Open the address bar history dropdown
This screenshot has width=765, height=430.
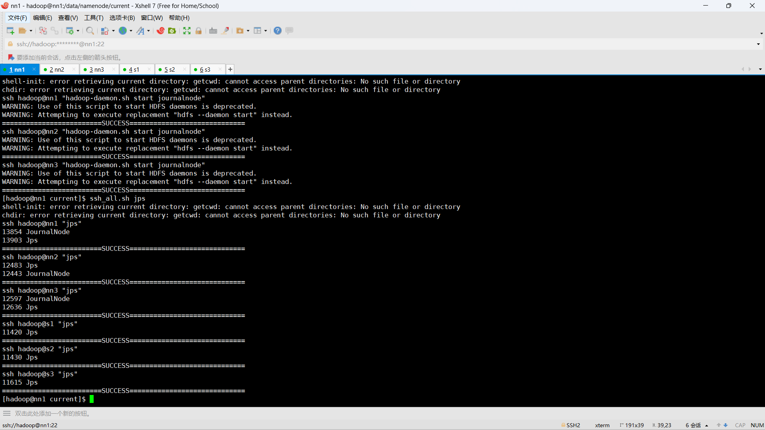click(758, 44)
